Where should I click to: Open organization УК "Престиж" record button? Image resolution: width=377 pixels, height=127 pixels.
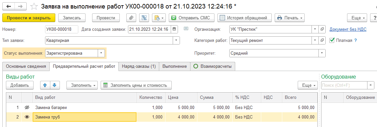322,29
